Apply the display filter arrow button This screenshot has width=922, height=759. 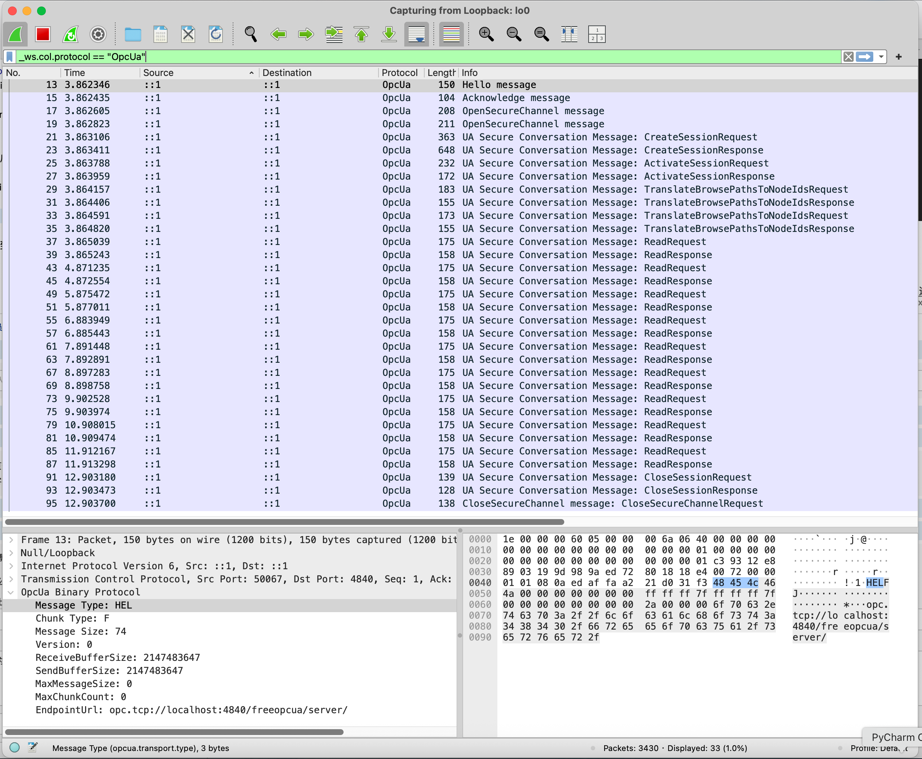tap(864, 57)
